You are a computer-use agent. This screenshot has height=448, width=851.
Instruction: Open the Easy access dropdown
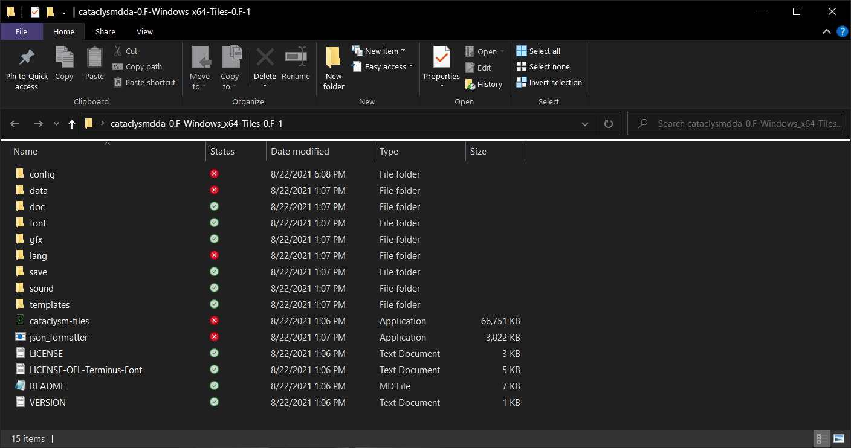(x=383, y=67)
